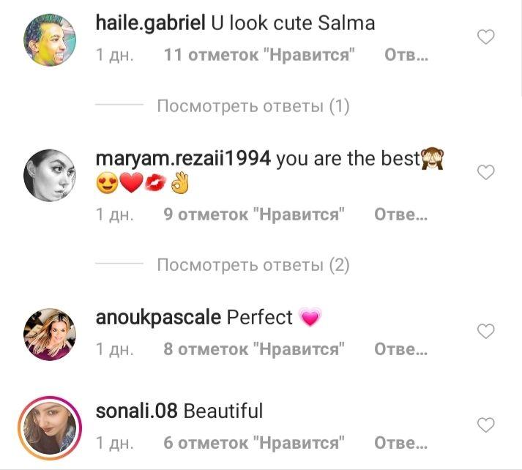View the 11 likes on haile.gabriel's comment

click(x=259, y=55)
